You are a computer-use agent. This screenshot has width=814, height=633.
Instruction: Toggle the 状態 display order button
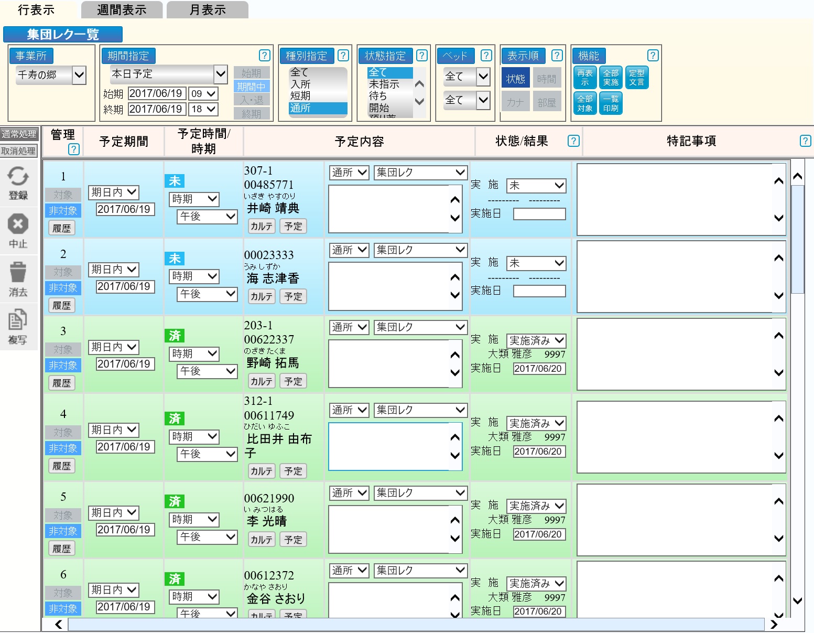coord(515,78)
